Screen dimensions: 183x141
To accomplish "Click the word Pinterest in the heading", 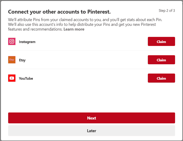I will (x=99, y=12).
